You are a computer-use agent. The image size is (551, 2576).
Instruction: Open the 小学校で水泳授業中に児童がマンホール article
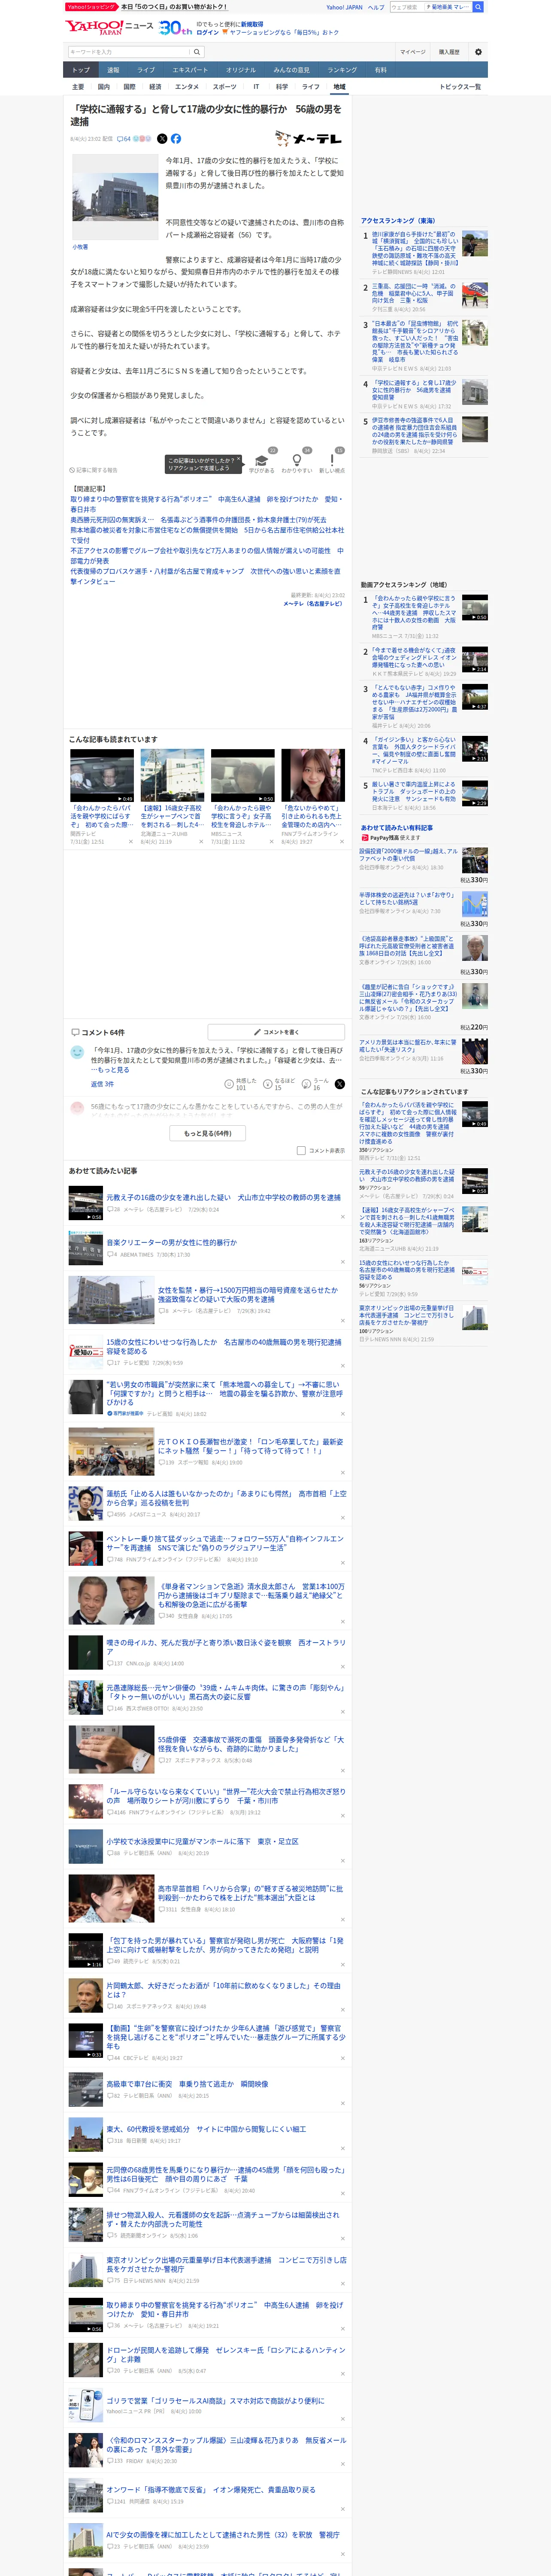(x=202, y=1841)
